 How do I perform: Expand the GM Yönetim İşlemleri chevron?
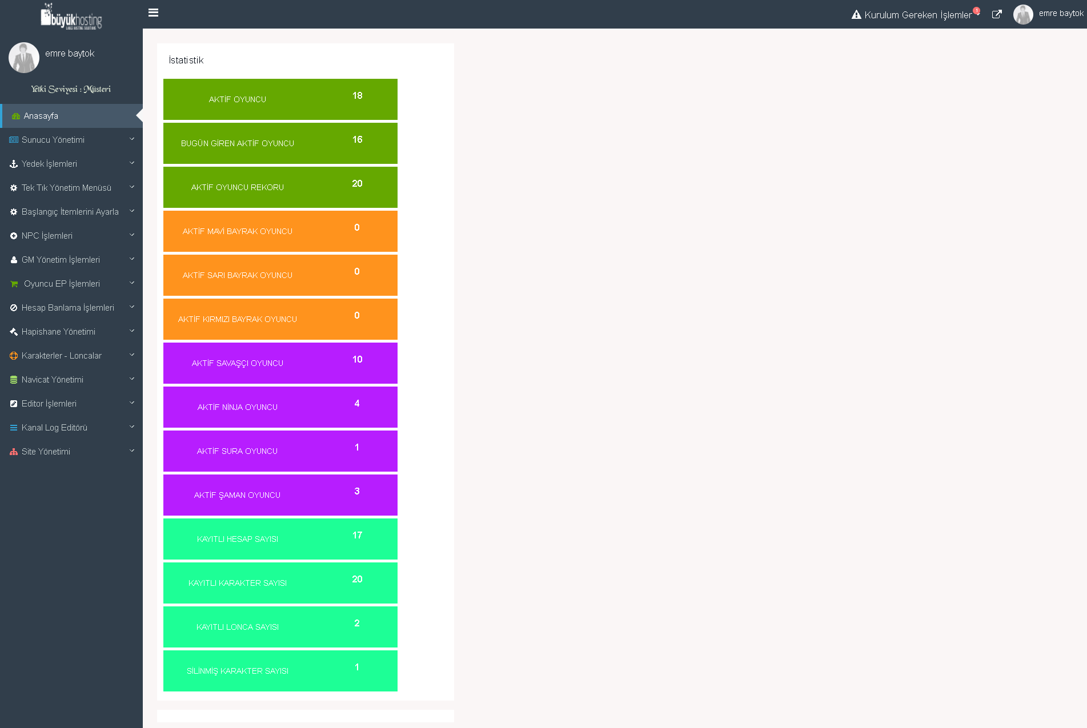click(132, 259)
